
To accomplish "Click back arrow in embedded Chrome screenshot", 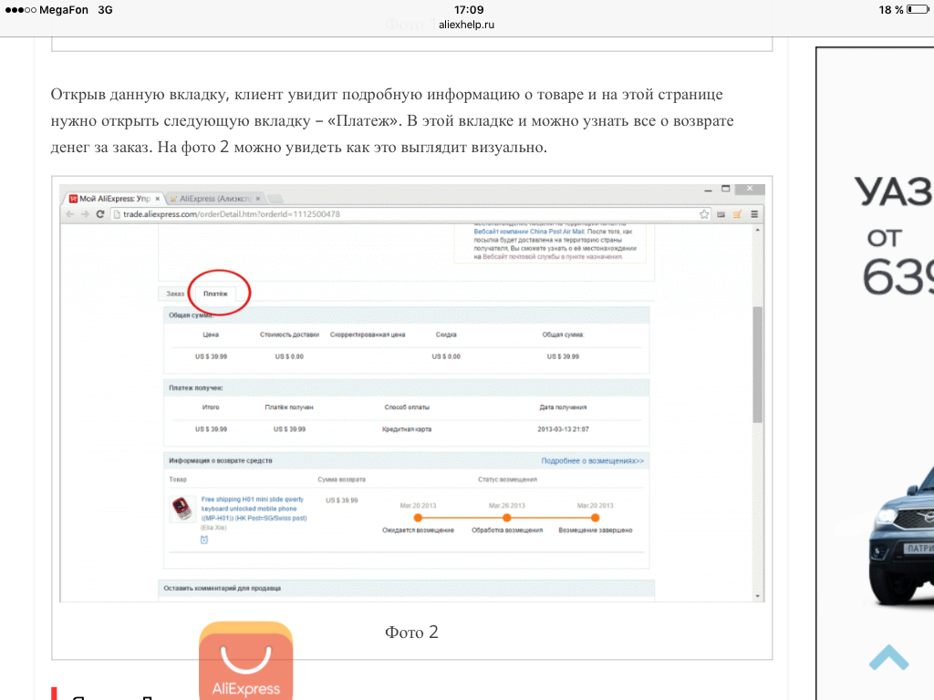I will coord(70,214).
